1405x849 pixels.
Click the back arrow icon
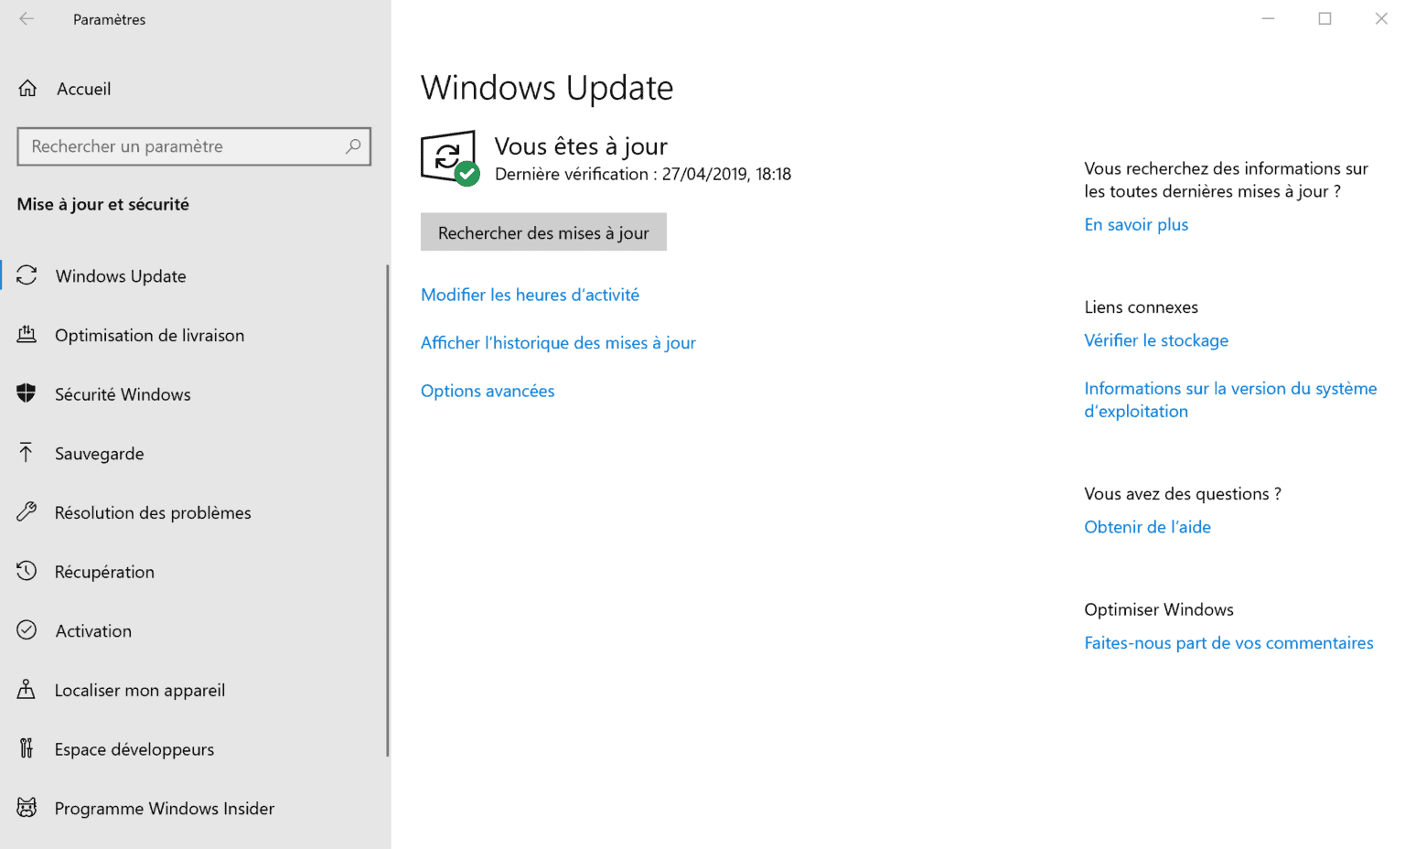coord(27,18)
